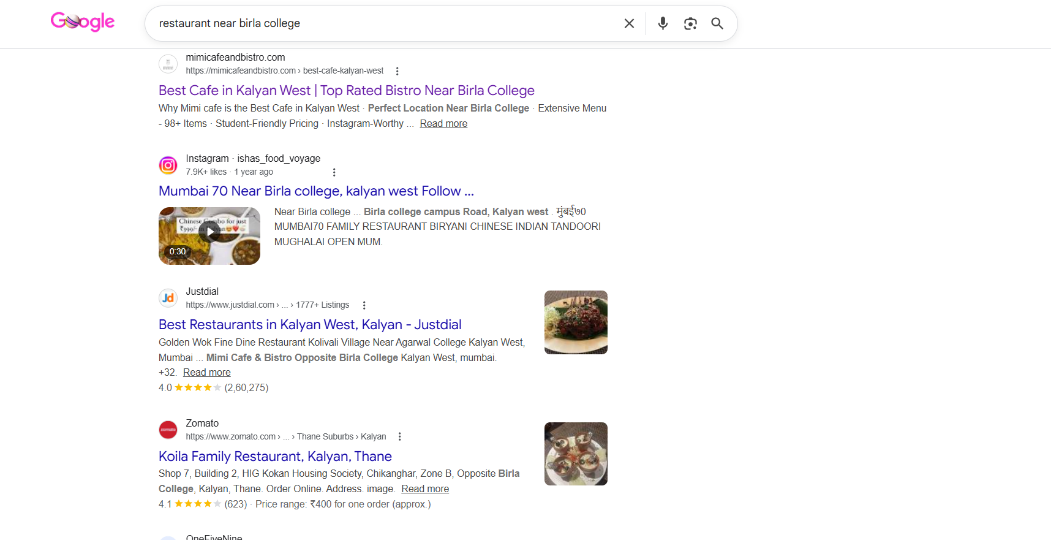Open Koila Family Restaurant Zomato link
The image size is (1051, 540).
tap(275, 457)
